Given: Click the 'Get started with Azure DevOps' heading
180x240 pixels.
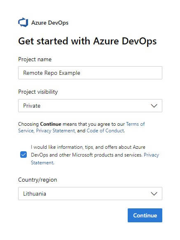Looking at the screenshot, I should pos(87,41).
